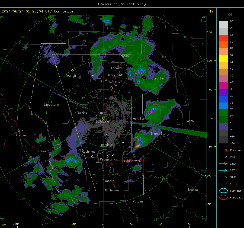Click the cyan current ellipse legend icon
The image size is (244, 228).
tap(223, 191)
